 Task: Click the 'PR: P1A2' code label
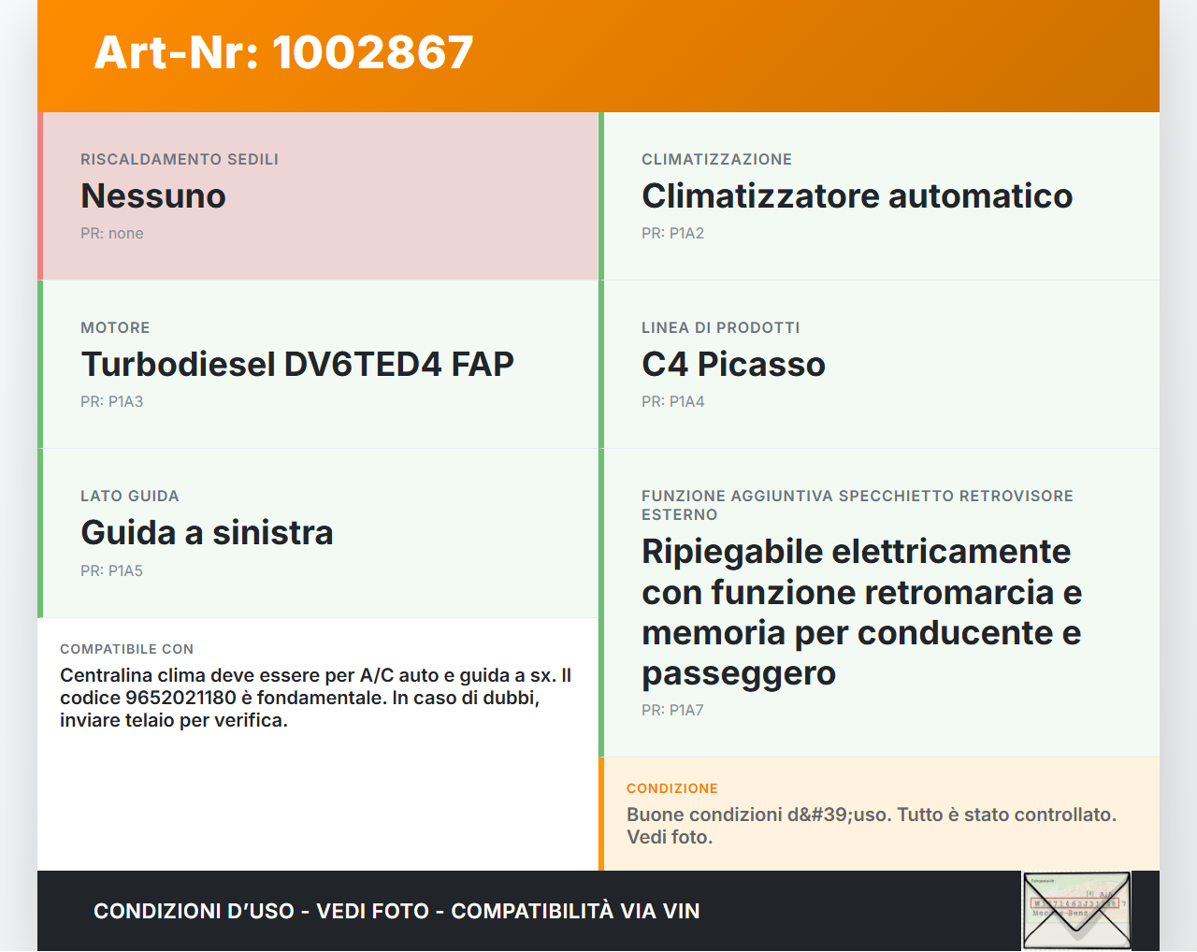tap(672, 234)
